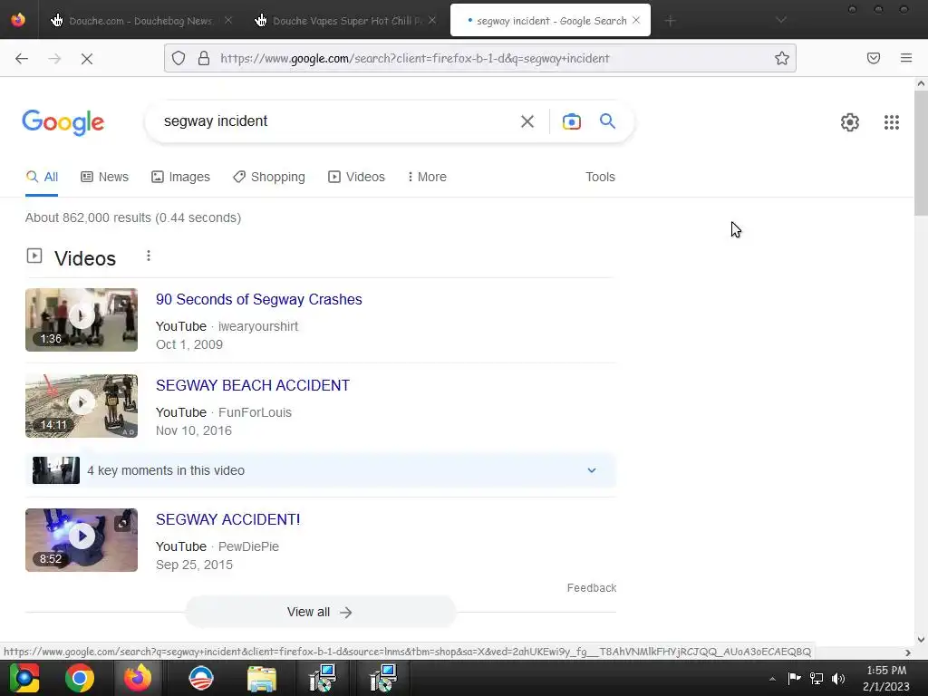Open Videos section three-dot options
The width and height of the screenshot is (928, 696).
[149, 256]
